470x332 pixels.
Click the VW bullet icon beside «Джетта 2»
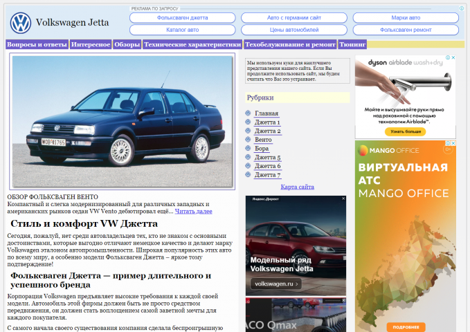pos(248,131)
